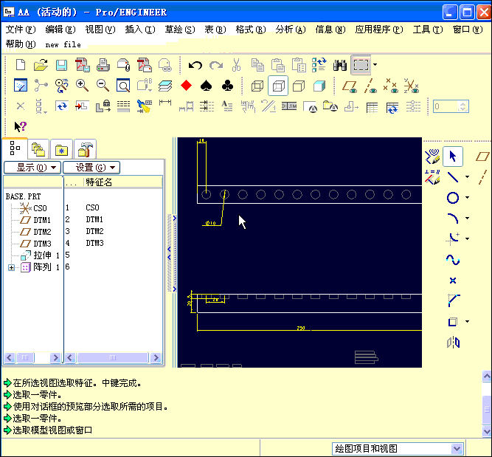This screenshot has height=457, width=492.
Task: Switch to the Favorites folder tab
Action: 61,149
